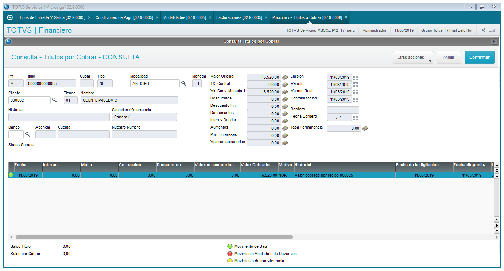The image size is (504, 271).
Task: Click the Modalidad field ANTICIPO
Action: pos(155,83)
